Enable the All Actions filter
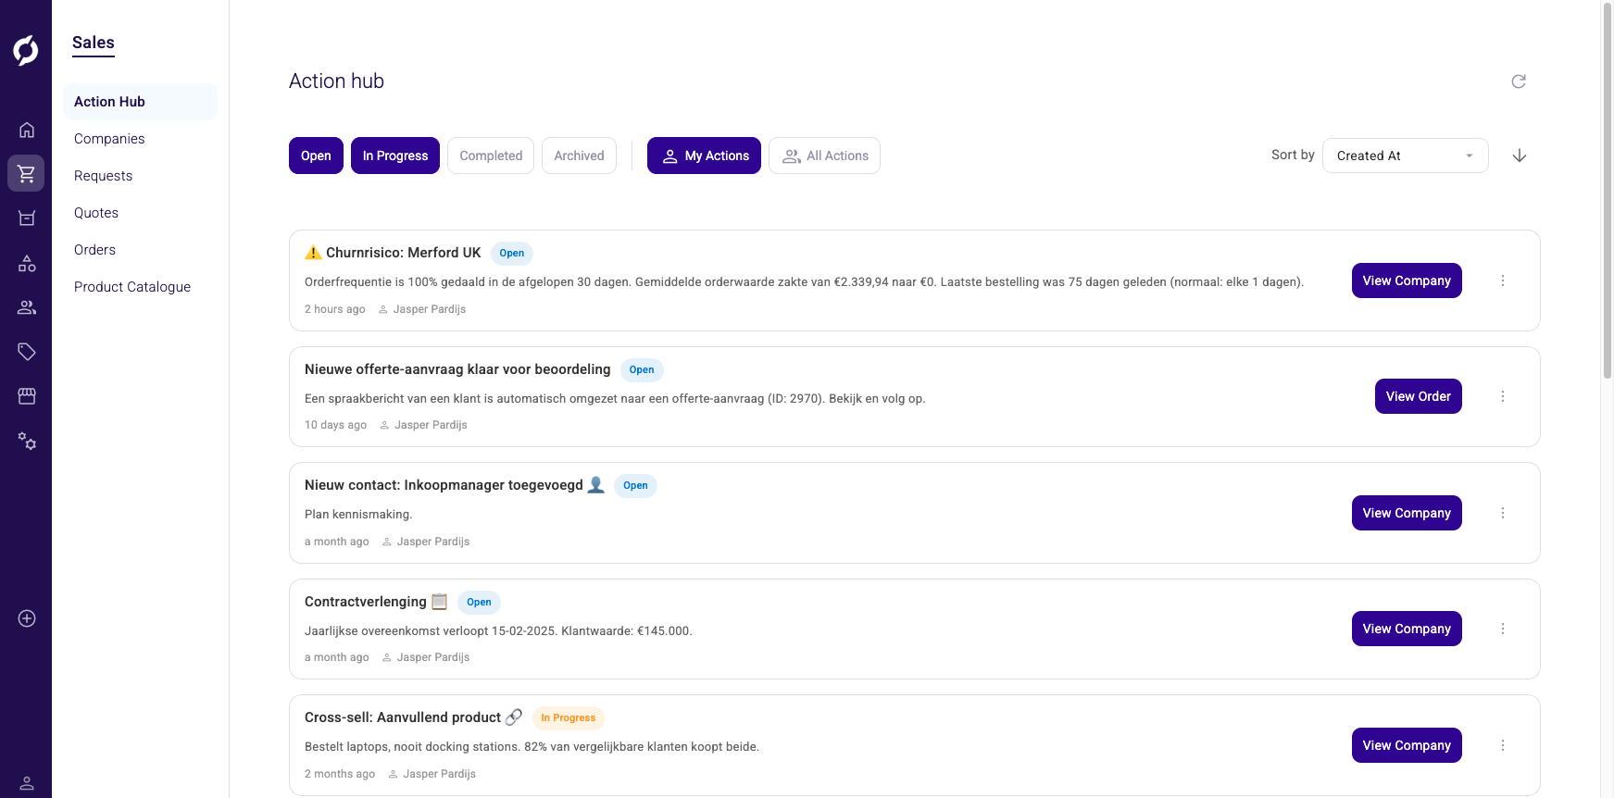The image size is (1614, 798). [x=824, y=156]
